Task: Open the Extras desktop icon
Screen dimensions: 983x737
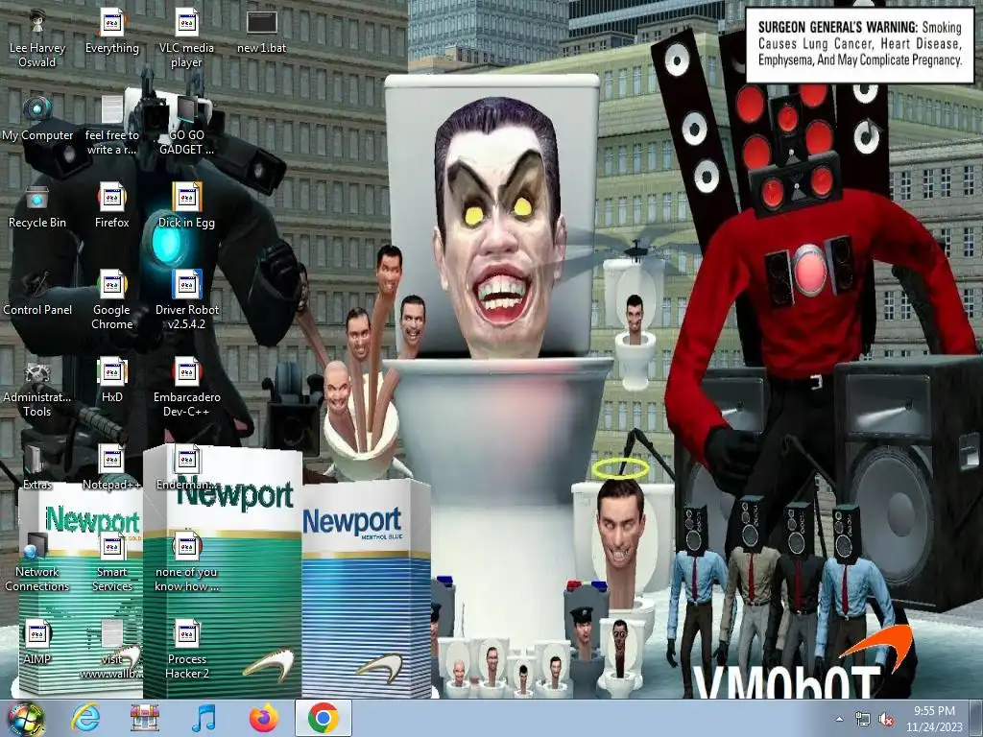Action: [x=37, y=468]
